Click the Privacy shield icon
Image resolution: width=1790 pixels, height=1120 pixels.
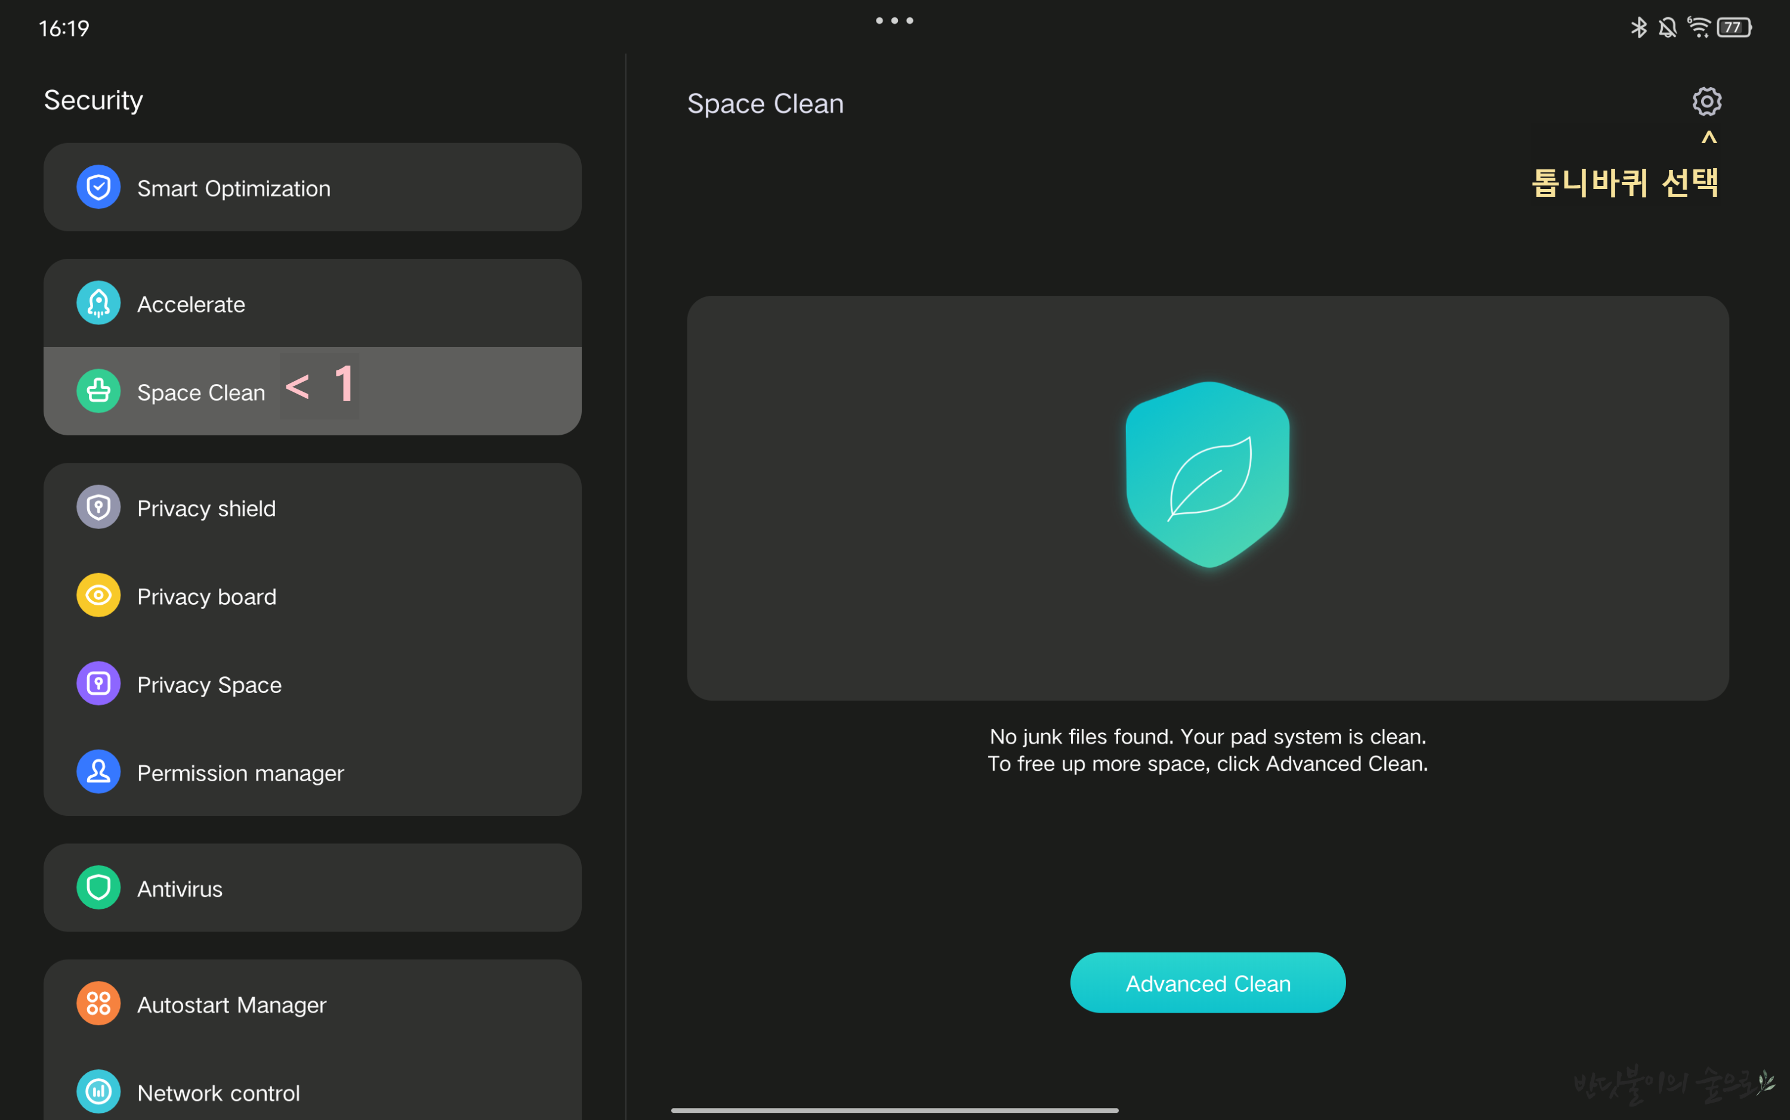pyautogui.click(x=98, y=508)
